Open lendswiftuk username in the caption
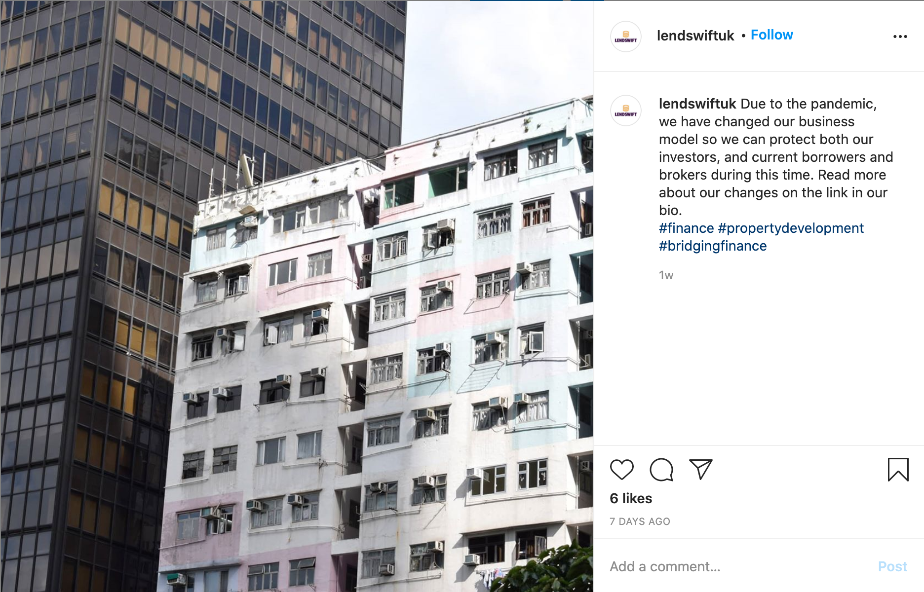The width and height of the screenshot is (924, 592). [x=697, y=104]
